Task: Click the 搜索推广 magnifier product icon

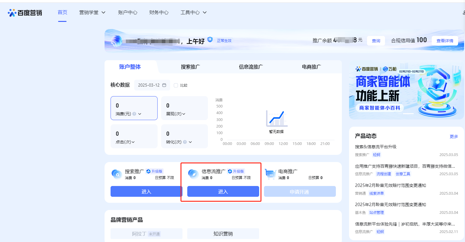Action: 116,174
